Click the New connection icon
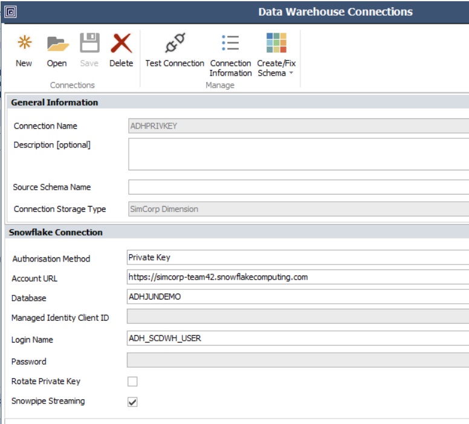Viewport: 469px width, 424px height. pyautogui.click(x=24, y=42)
